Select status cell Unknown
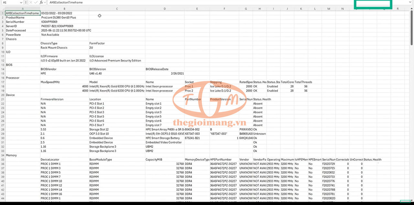This screenshot has height=205, width=414. pos(259,134)
